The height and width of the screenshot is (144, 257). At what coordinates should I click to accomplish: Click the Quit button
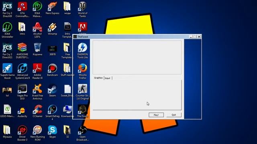pos(174,115)
